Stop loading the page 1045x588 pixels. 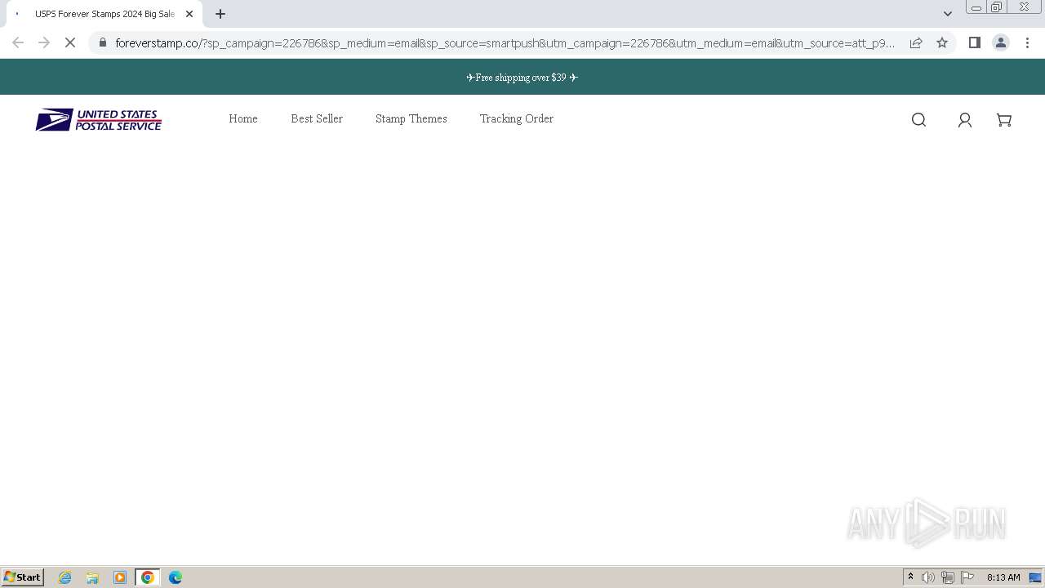point(70,42)
